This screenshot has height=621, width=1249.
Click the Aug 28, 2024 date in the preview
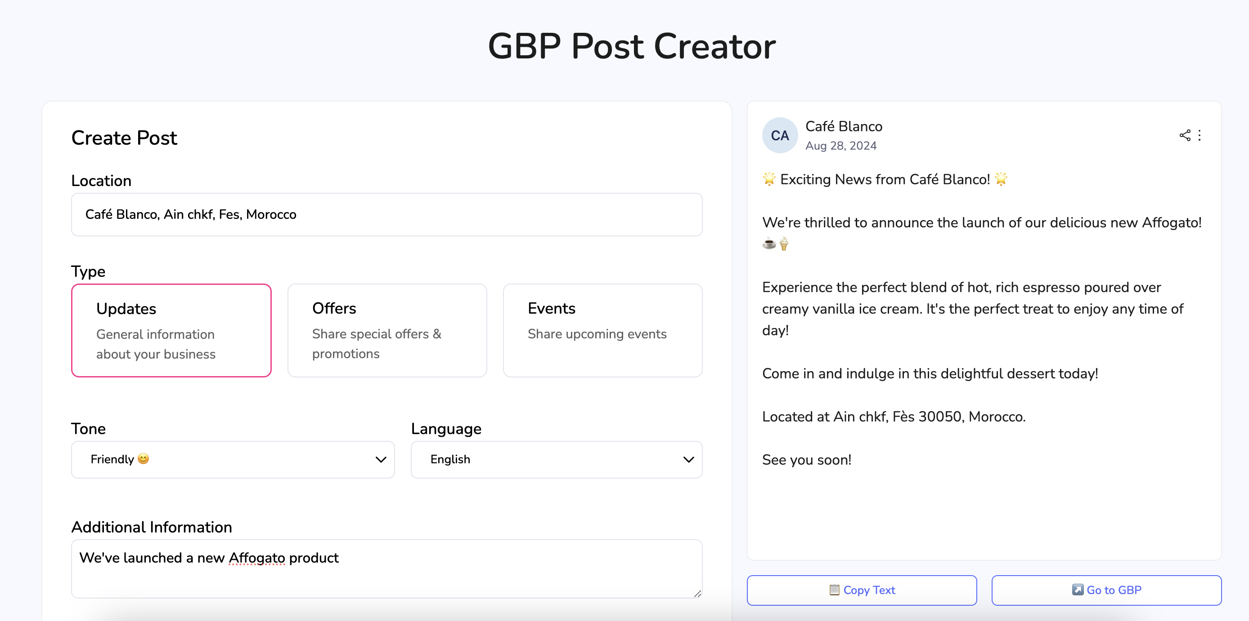(841, 145)
